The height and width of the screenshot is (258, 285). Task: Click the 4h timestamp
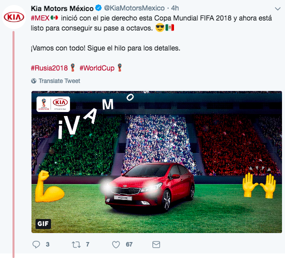(x=175, y=8)
